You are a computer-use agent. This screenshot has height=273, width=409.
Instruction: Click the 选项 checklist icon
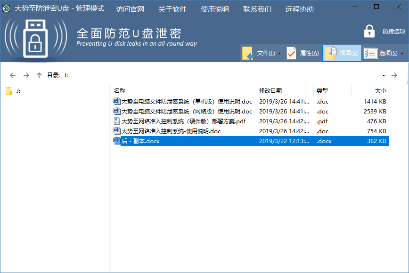370,53
